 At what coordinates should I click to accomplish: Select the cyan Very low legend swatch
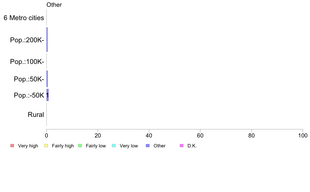tap(114, 146)
